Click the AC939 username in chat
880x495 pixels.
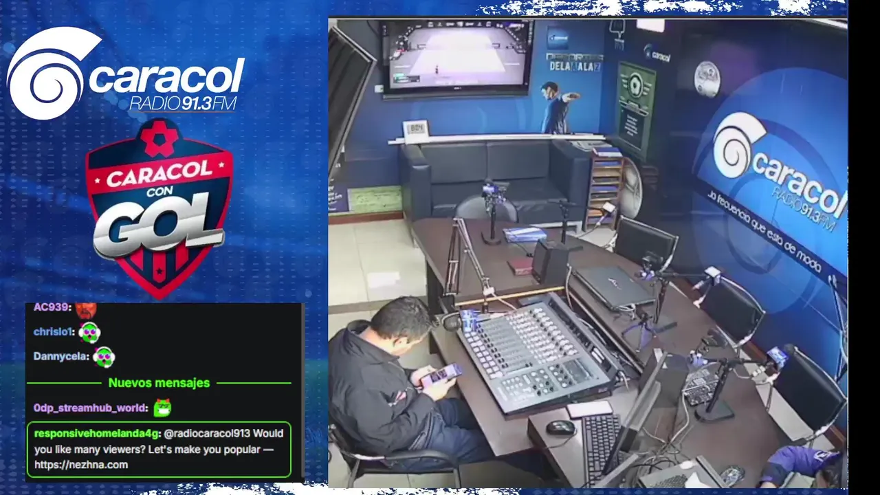coord(52,307)
